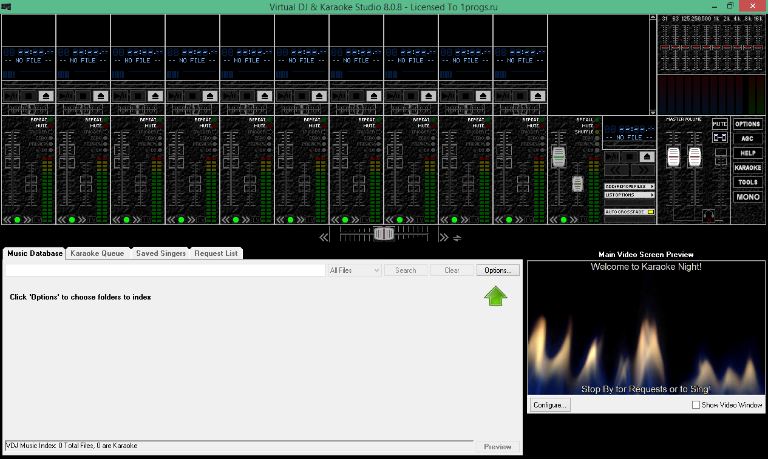Click the Preview button at bottom
The width and height of the screenshot is (768, 459).
498,447
